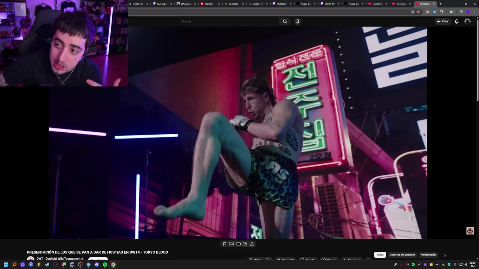Select the Todos filter chip
The image size is (479, 269).
point(380,255)
